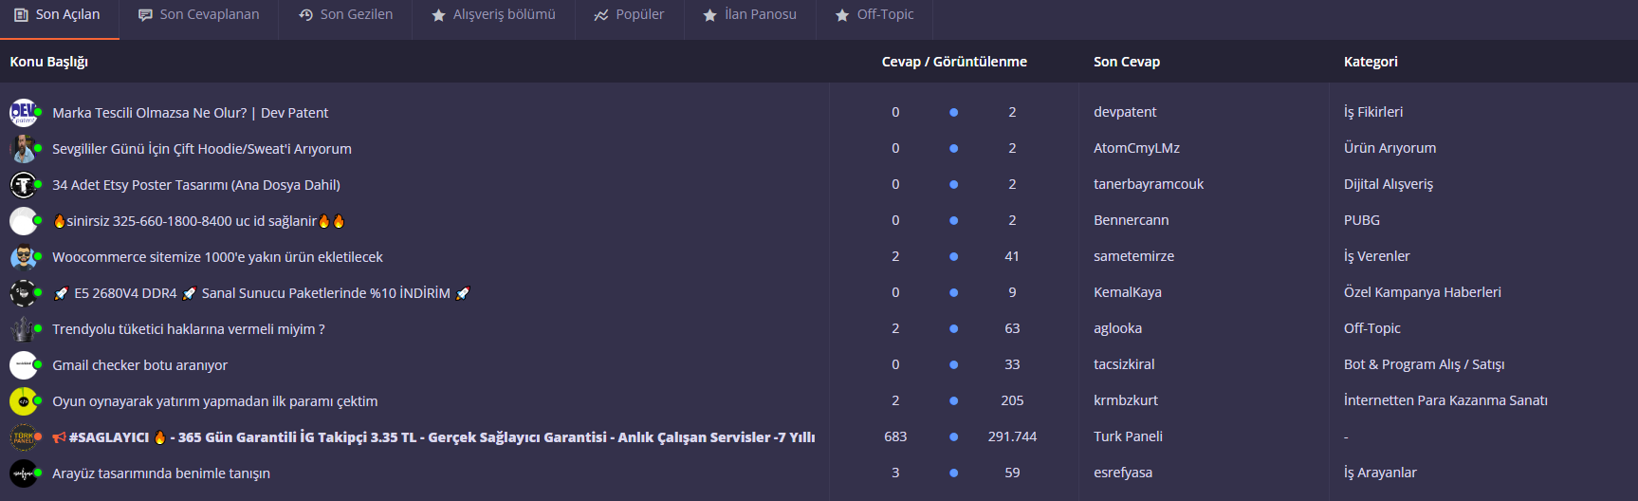Click the star icon on Off-Topic tab
The image size is (1638, 501).
tap(842, 15)
